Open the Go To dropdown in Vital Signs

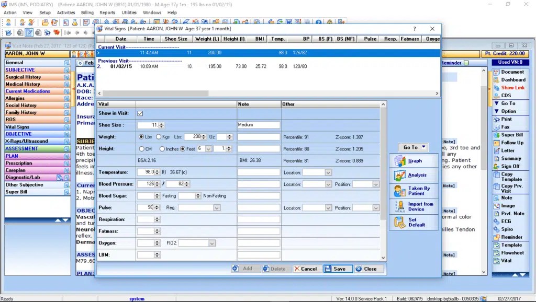point(414,147)
